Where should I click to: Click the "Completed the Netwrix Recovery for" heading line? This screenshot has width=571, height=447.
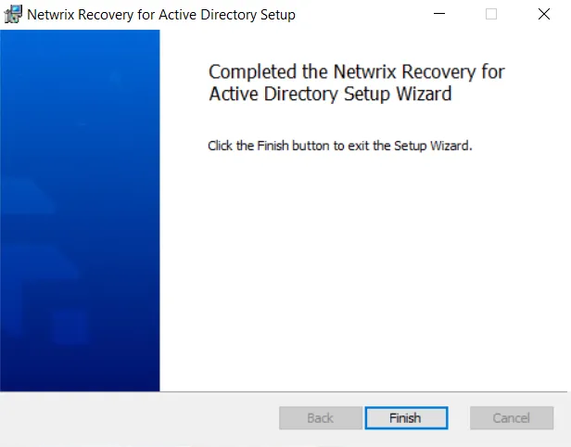(x=357, y=71)
